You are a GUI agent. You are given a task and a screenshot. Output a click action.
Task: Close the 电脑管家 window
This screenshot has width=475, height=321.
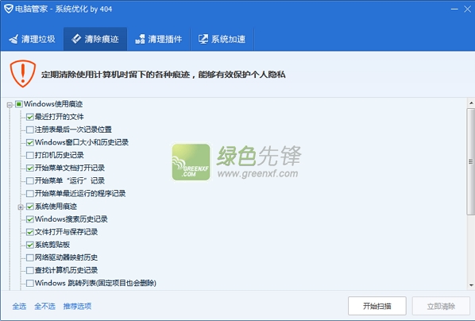[467, 10]
